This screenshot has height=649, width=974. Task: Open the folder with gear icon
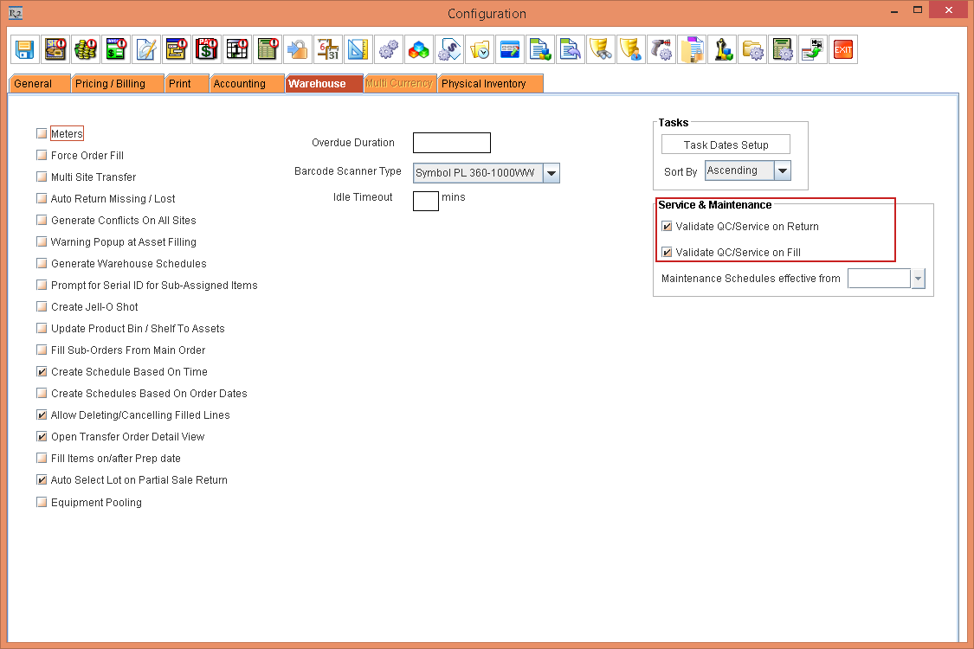pyautogui.click(x=753, y=49)
